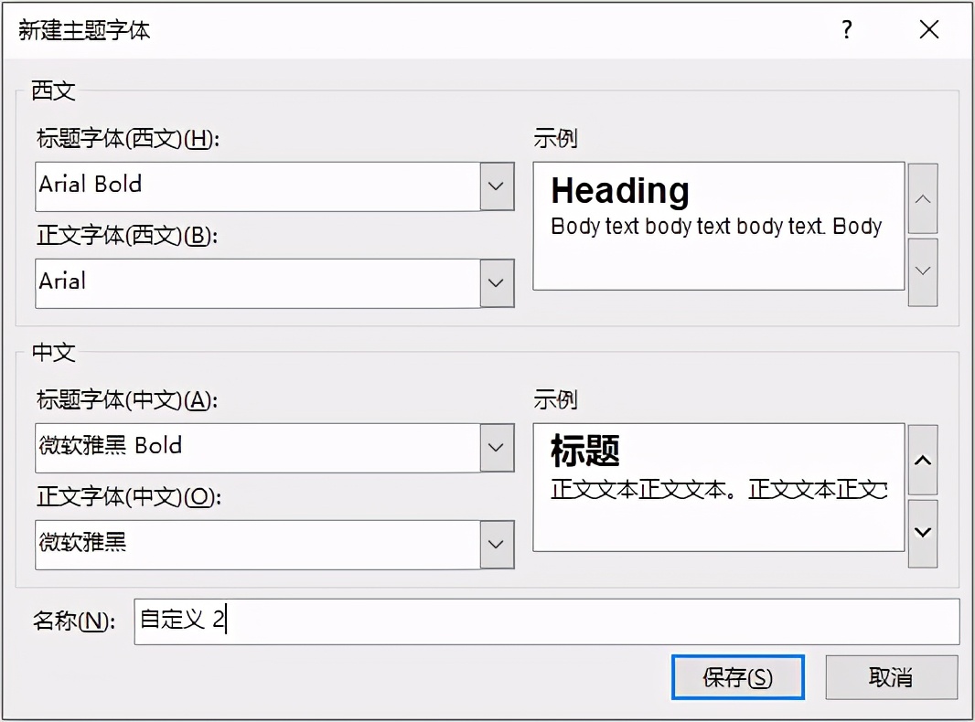The width and height of the screenshot is (975, 722).
Task: Click the up arrow of the Western sample preview
Action: pyautogui.click(x=923, y=199)
